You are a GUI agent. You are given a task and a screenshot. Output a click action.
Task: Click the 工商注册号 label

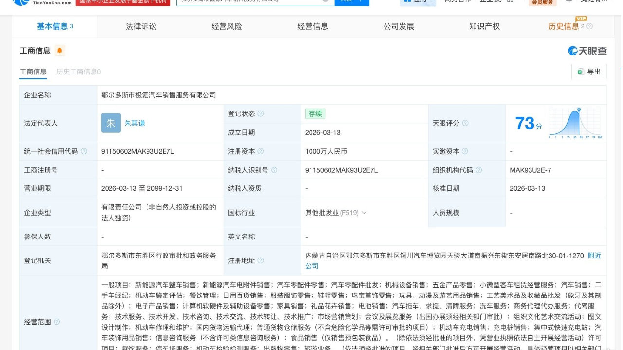(41, 170)
